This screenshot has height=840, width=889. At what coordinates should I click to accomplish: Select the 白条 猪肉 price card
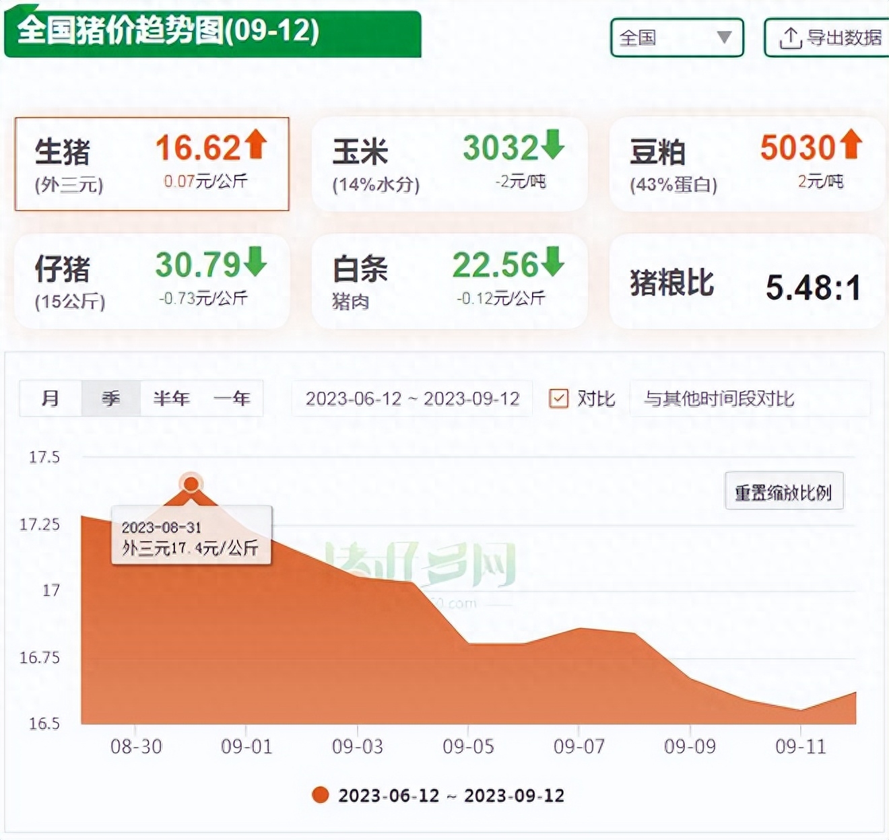tap(449, 281)
